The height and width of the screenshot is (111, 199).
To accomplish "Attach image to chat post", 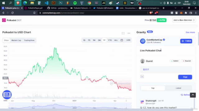I will [142, 76].
